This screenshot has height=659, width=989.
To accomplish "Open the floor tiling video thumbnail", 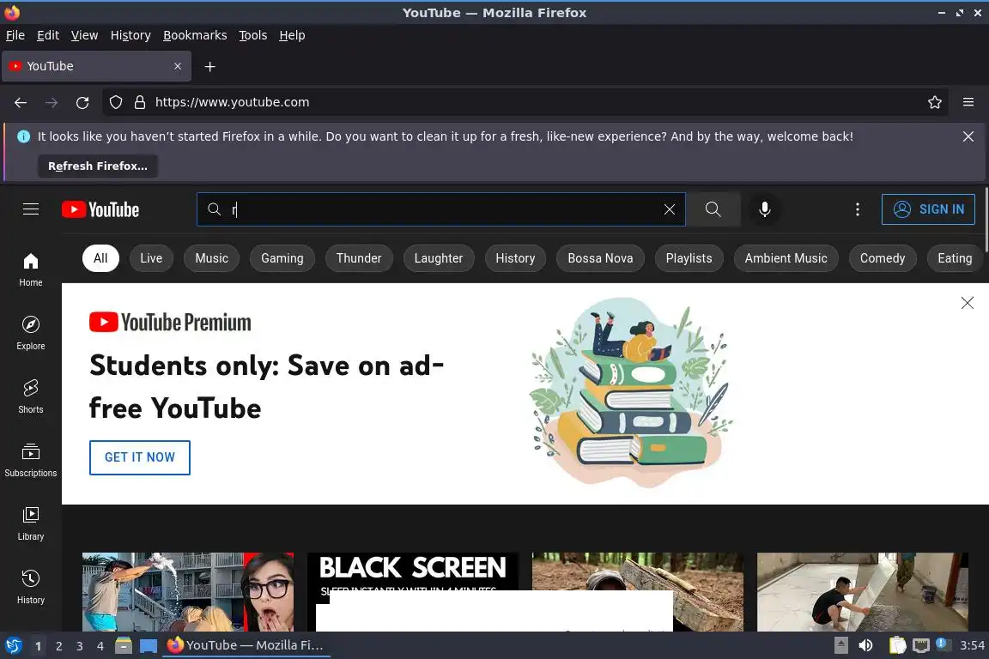I will point(862,591).
